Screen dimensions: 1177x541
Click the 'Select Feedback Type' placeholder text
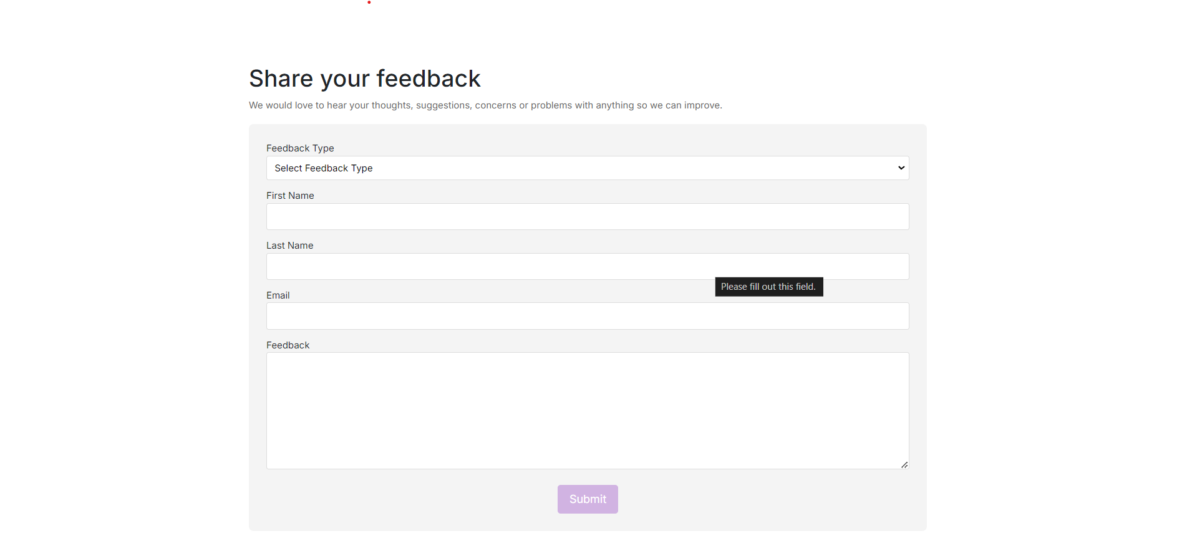coord(324,168)
